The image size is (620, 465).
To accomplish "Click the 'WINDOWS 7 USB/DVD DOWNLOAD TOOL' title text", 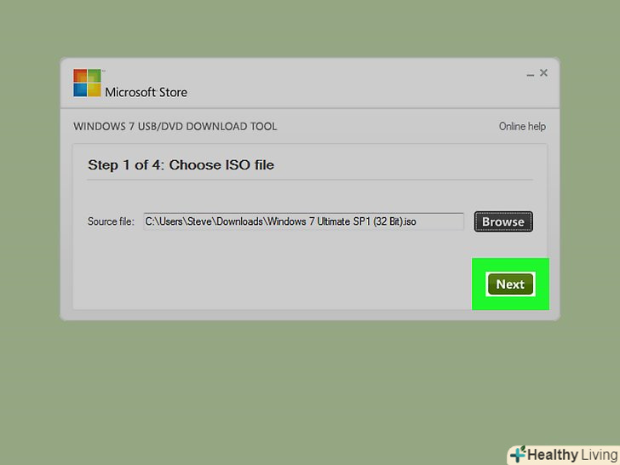I will 175,127.
